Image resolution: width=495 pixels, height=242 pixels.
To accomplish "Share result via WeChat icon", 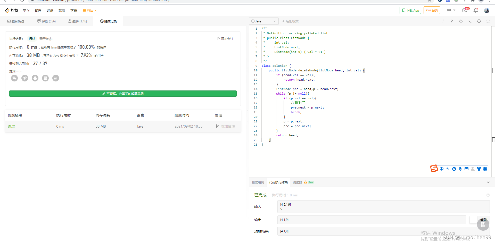I will [14, 78].
